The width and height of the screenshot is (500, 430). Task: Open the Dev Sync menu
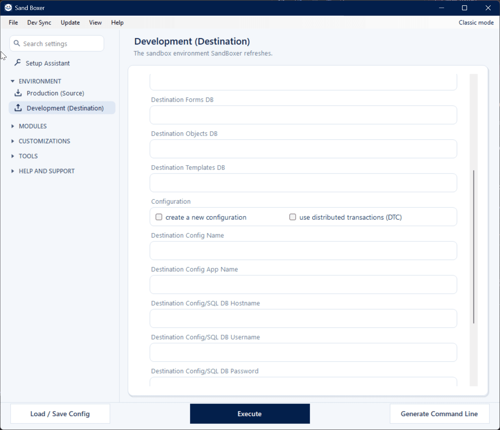39,22
